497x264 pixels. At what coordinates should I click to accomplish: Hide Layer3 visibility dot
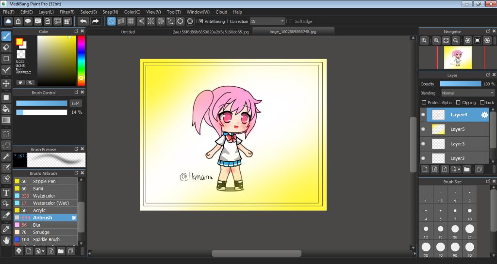(x=423, y=143)
